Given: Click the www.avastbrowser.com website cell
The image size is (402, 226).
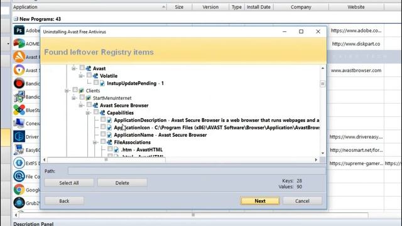Looking at the screenshot, I should 356,70.
